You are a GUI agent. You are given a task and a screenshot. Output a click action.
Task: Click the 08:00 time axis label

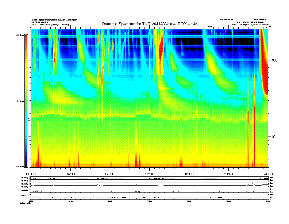click(x=110, y=174)
